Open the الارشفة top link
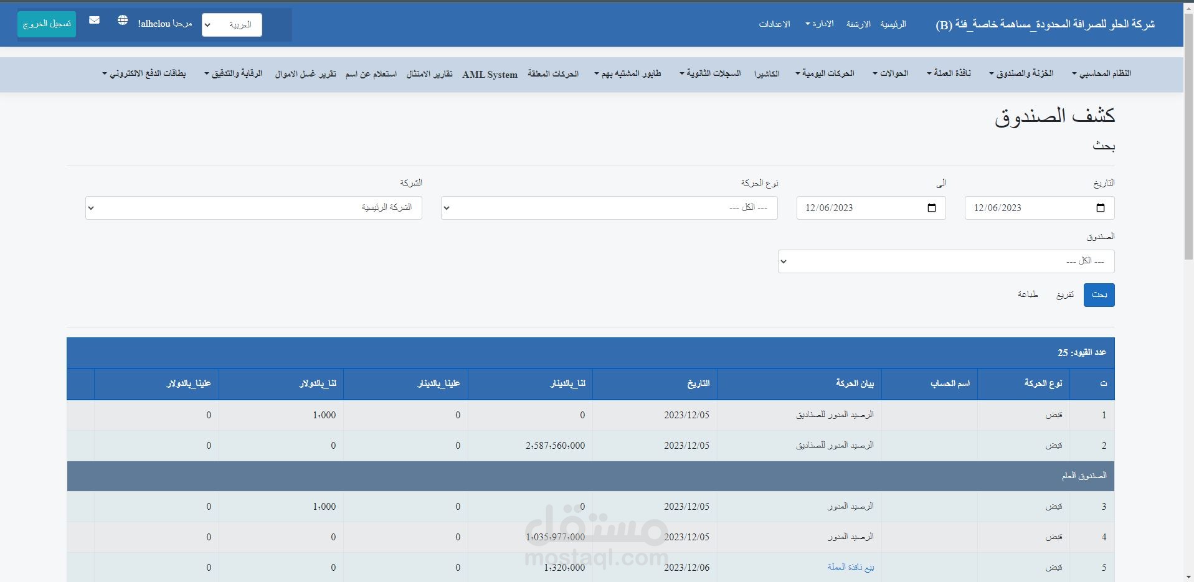 [858, 24]
